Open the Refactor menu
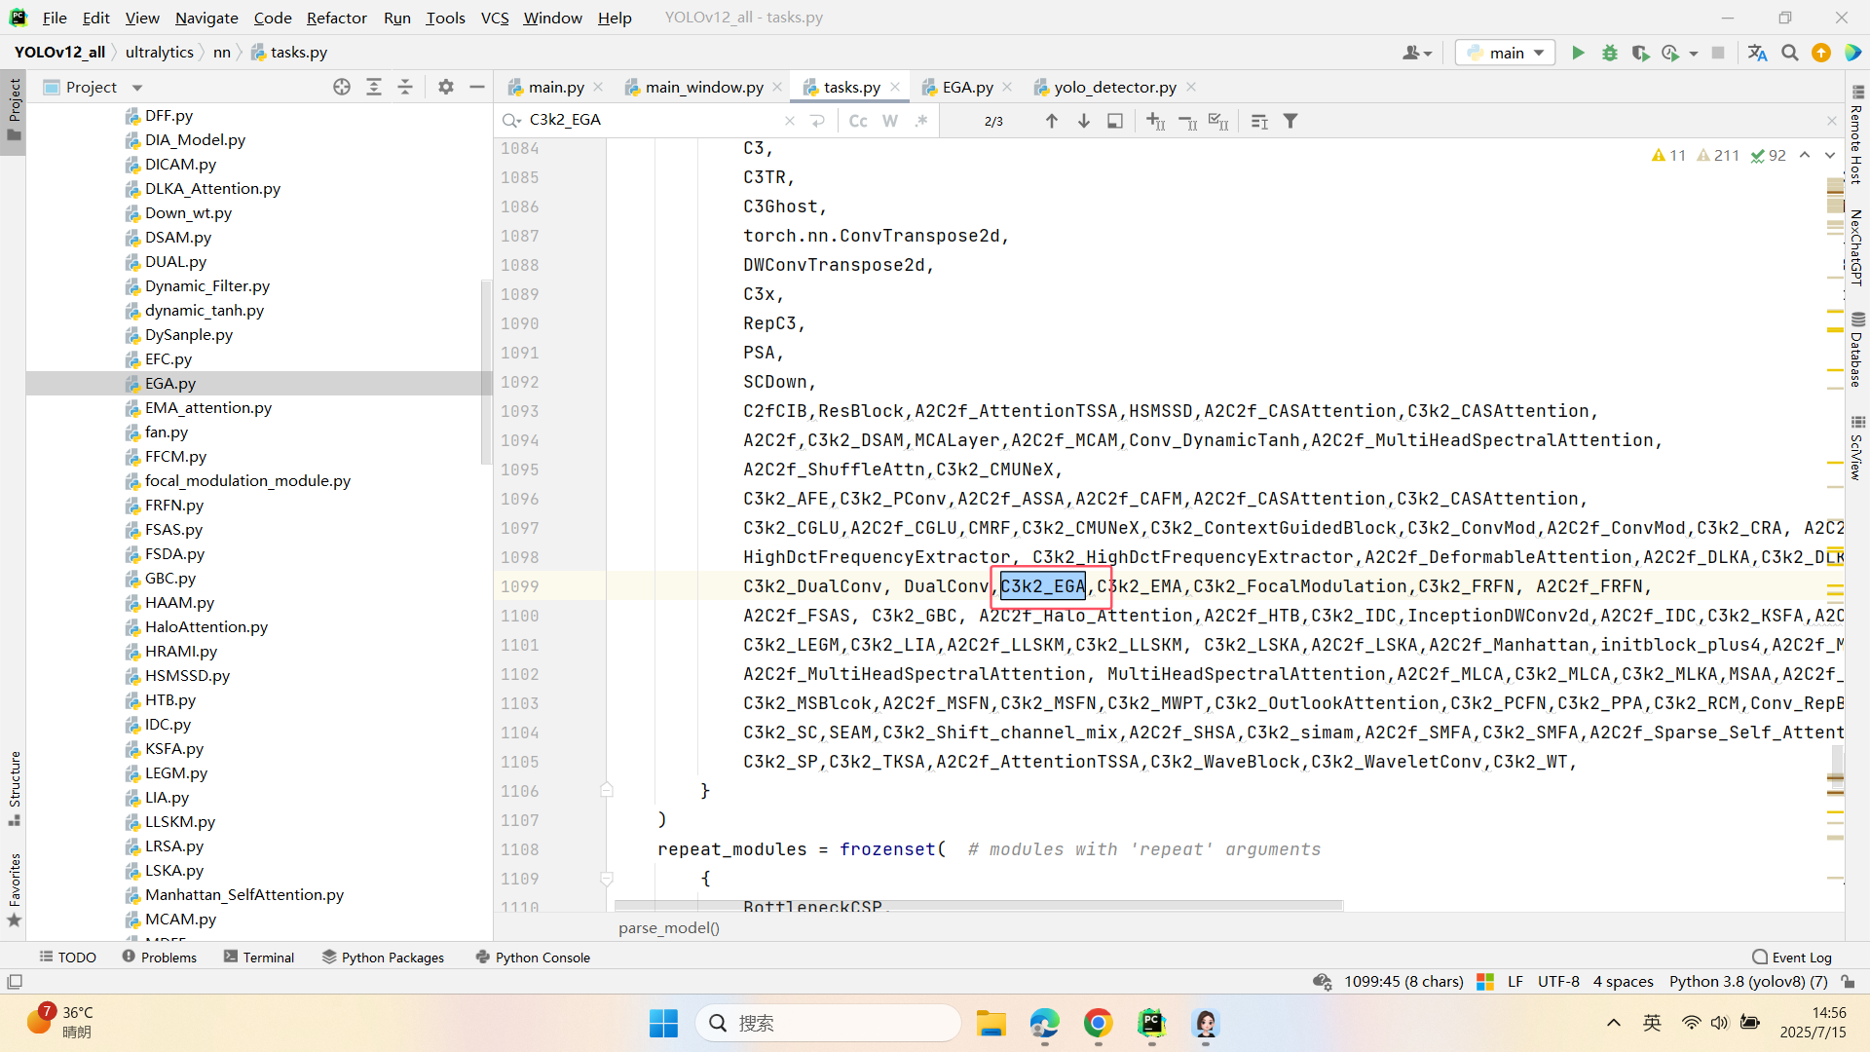This screenshot has height=1052, width=1870. coord(336,18)
